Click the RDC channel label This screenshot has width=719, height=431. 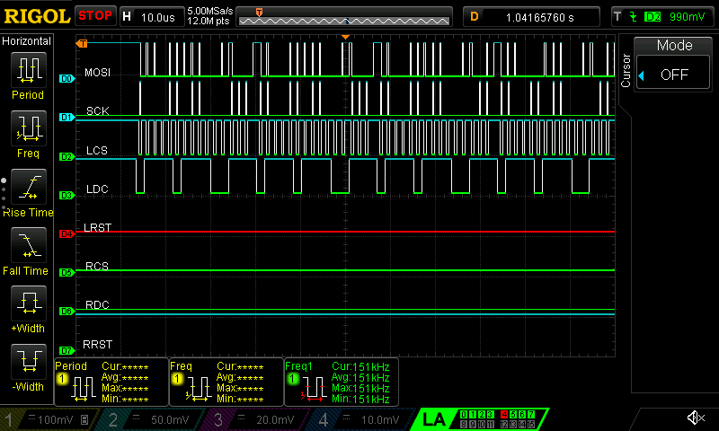pyautogui.click(x=97, y=305)
